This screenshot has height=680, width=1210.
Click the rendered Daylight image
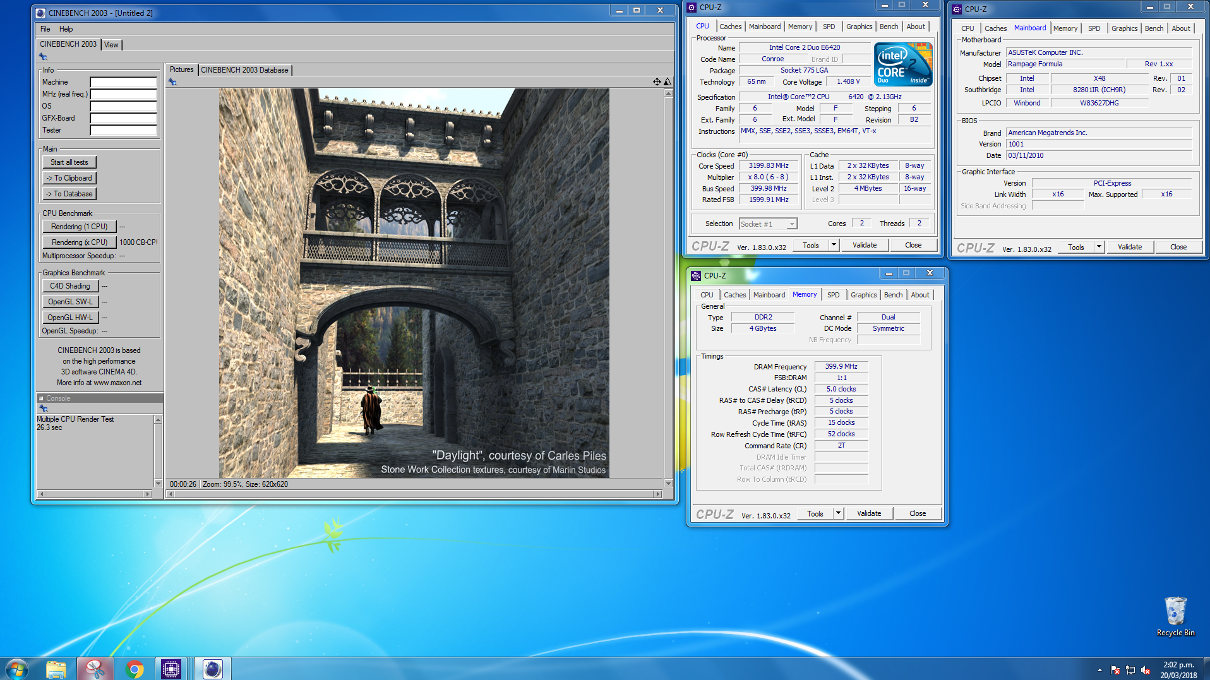pos(414,283)
